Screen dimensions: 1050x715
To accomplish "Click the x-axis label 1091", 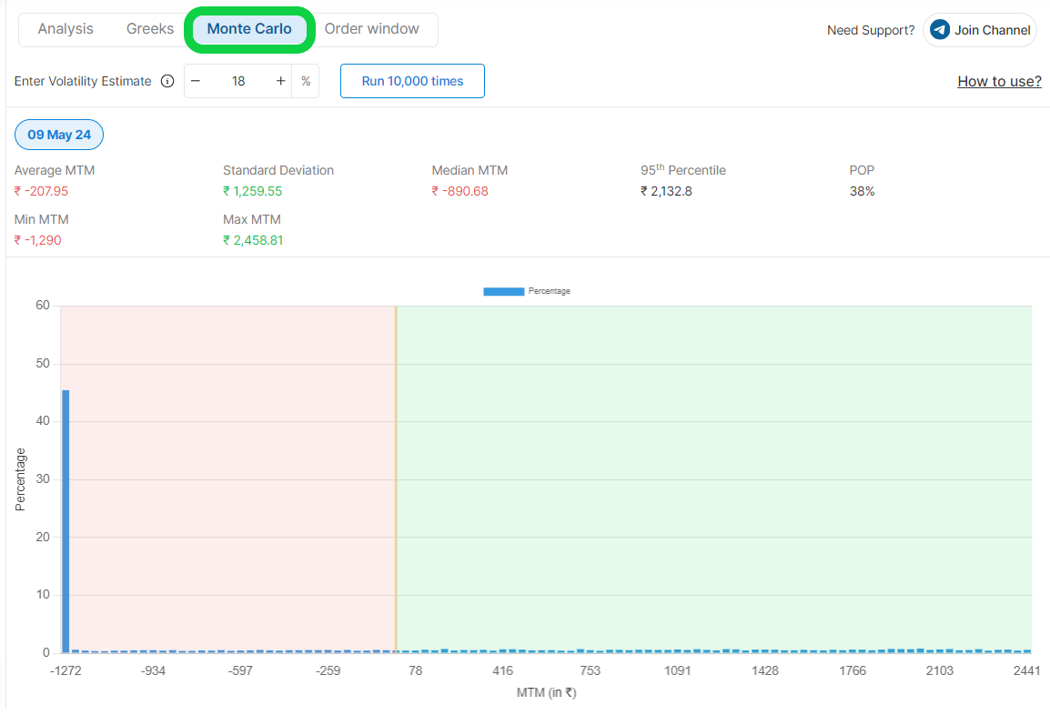I will click(x=677, y=670).
